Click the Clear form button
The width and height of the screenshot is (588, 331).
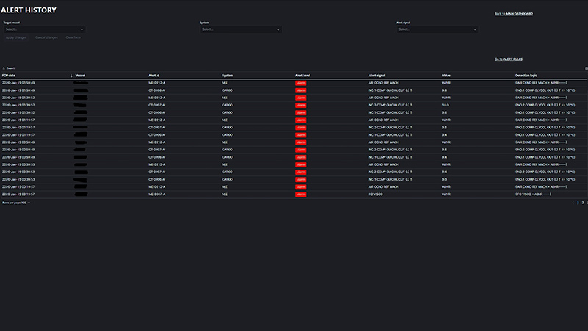73,37
